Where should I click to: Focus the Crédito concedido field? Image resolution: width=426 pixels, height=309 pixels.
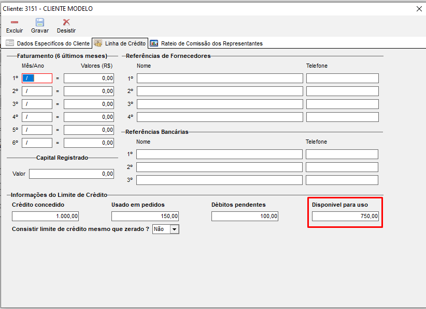pos(46,216)
